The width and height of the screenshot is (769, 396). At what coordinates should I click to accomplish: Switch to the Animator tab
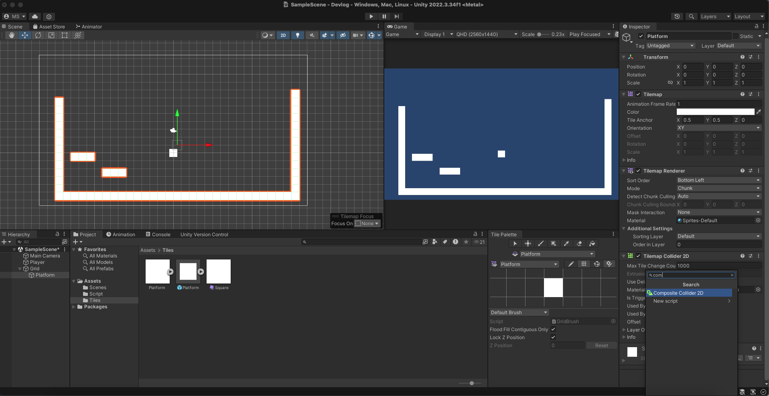[89, 26]
